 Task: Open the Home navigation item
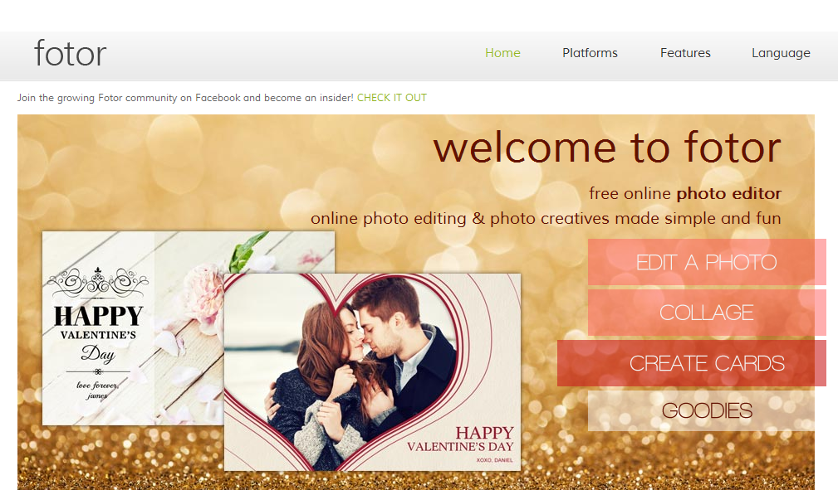pyautogui.click(x=502, y=53)
